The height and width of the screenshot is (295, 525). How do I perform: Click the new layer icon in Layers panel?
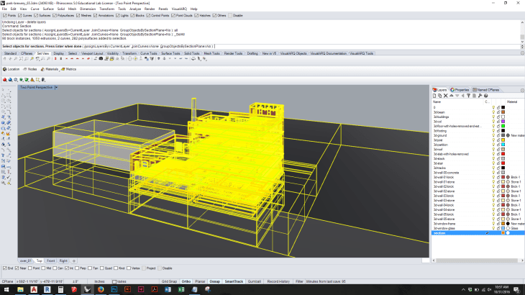point(434,96)
